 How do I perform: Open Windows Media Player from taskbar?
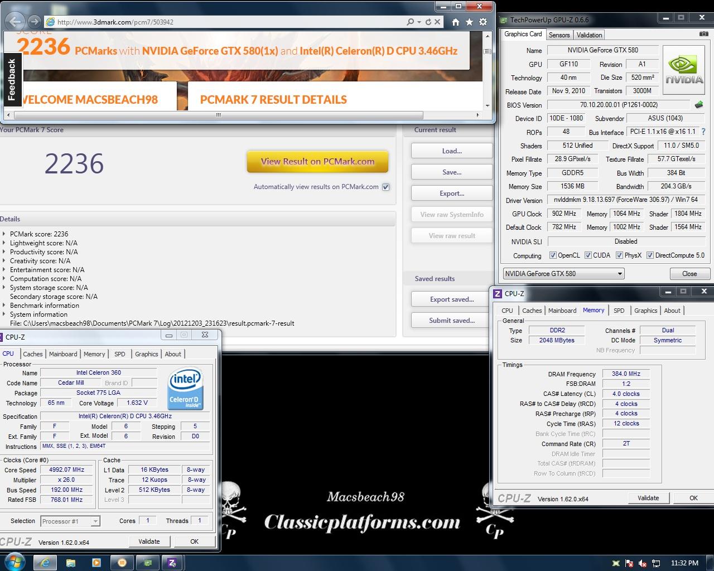[x=96, y=563]
